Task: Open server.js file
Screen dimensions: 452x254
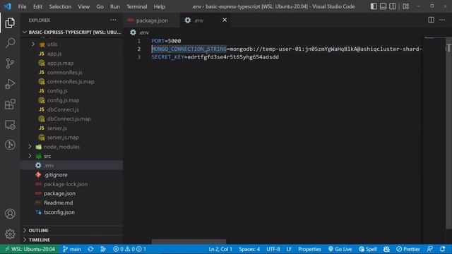Action: tap(56, 128)
